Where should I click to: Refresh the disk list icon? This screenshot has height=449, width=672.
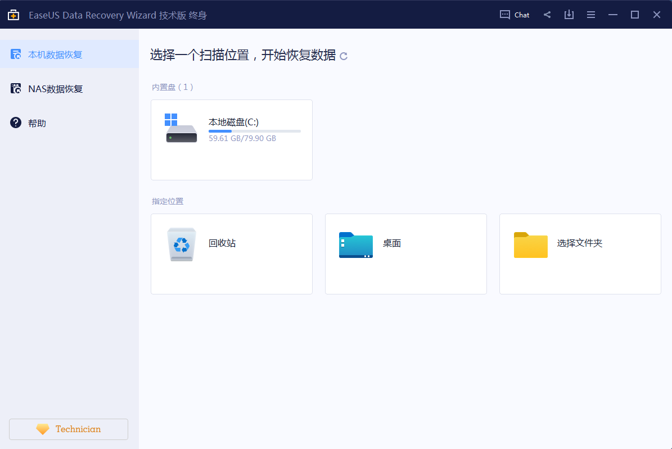point(343,56)
